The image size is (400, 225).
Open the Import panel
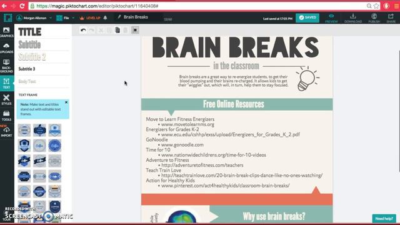[7, 132]
